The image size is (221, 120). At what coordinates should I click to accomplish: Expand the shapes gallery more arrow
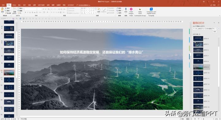click(96, 13)
